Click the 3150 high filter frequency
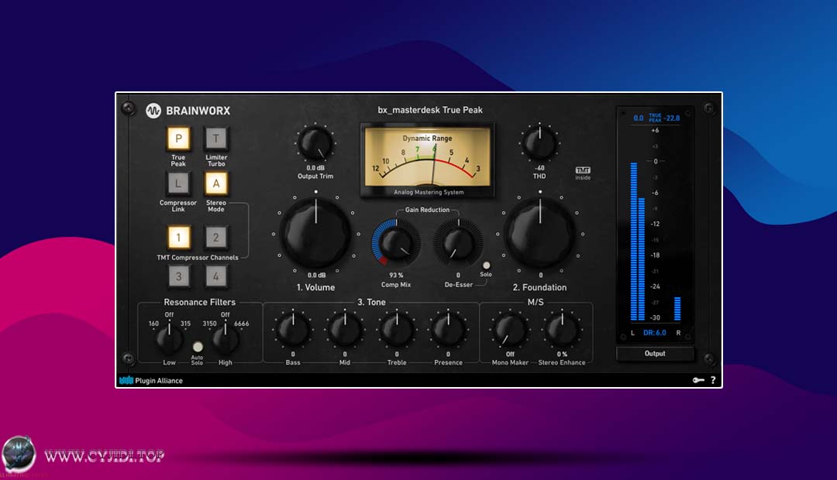The image size is (837, 480). (209, 323)
